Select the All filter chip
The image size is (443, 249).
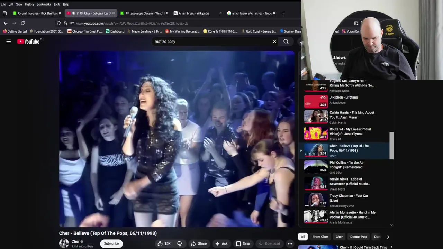pyautogui.click(x=303, y=237)
